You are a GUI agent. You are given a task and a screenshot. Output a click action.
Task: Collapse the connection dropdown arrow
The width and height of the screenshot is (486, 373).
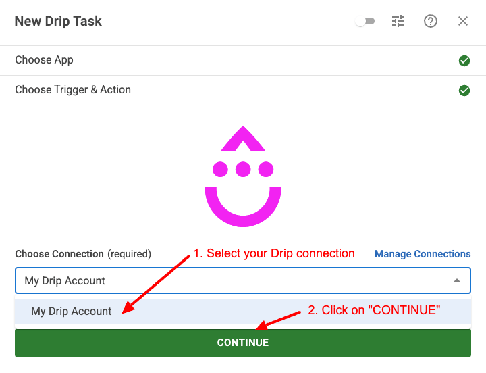pos(456,280)
